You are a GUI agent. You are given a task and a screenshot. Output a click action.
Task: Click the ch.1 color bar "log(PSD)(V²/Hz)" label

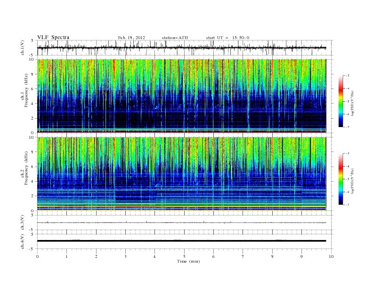[352, 103]
